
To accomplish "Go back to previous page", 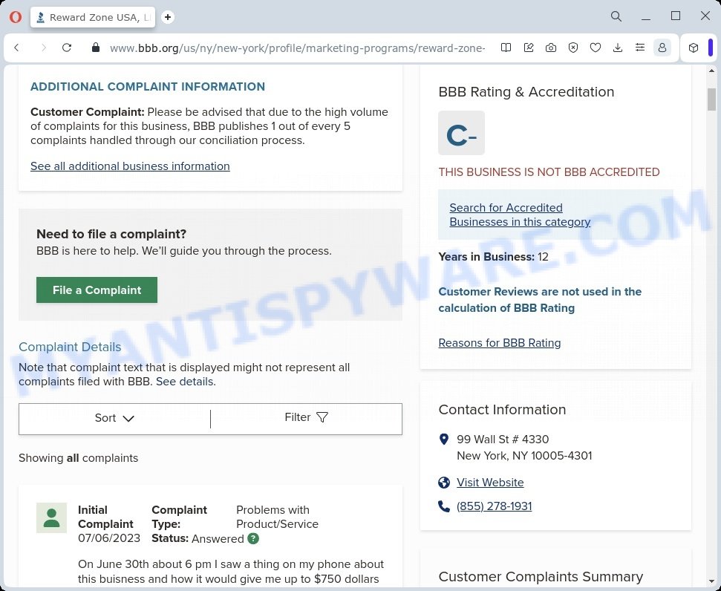I will (x=17, y=48).
